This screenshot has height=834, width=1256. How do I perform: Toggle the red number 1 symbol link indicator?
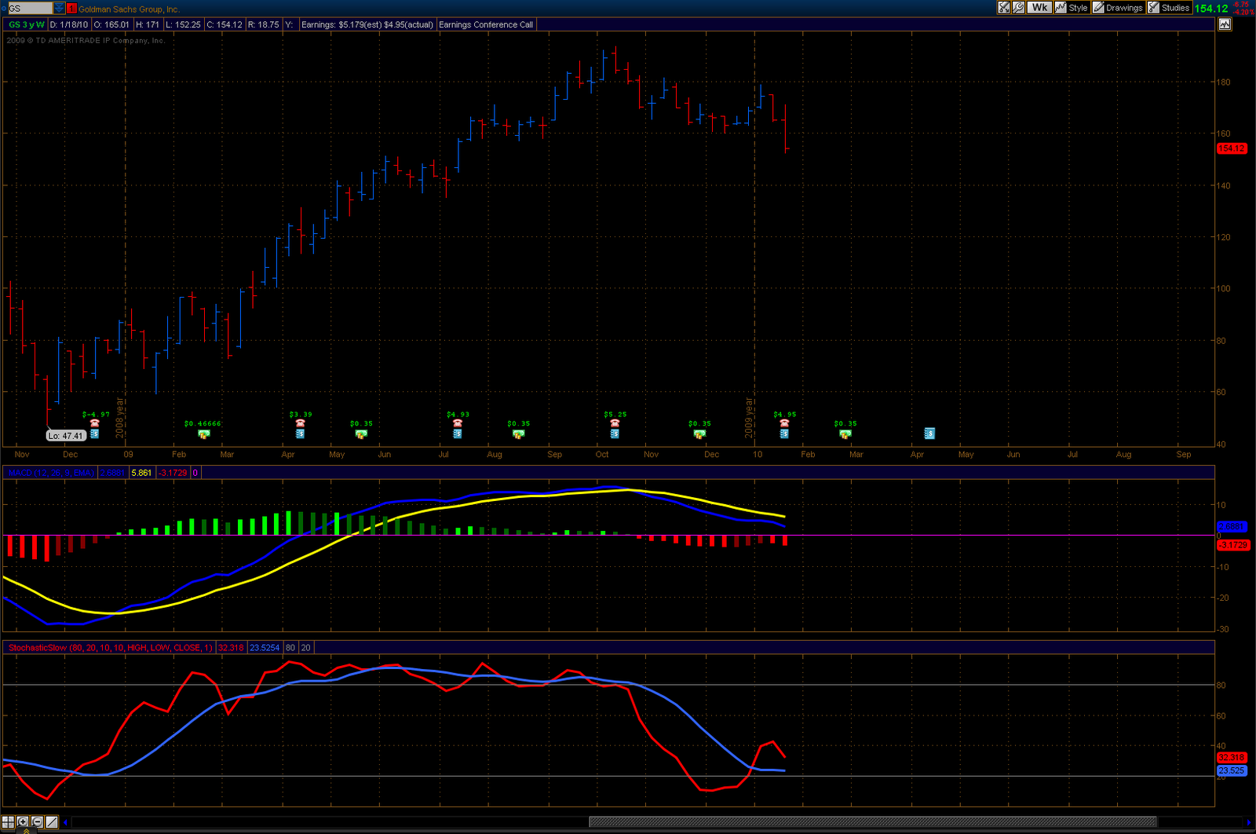[x=71, y=9]
